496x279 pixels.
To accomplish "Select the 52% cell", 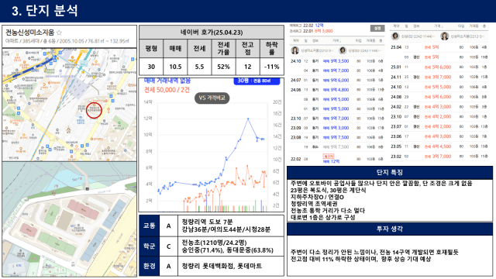I will [223, 67].
